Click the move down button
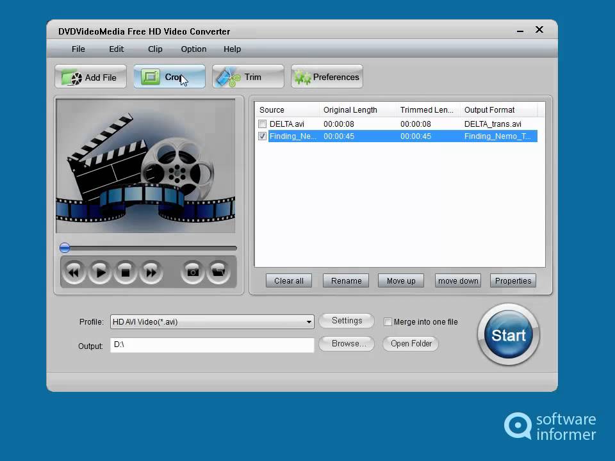615x461 pixels. click(x=457, y=280)
